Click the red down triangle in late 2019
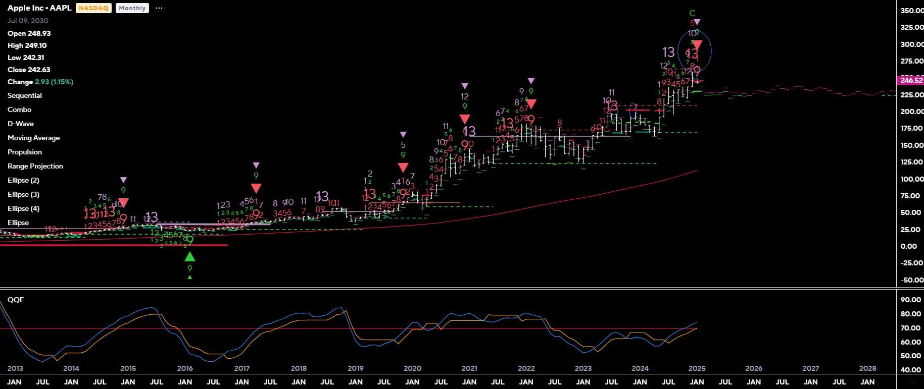The image size is (924, 389). tap(403, 168)
